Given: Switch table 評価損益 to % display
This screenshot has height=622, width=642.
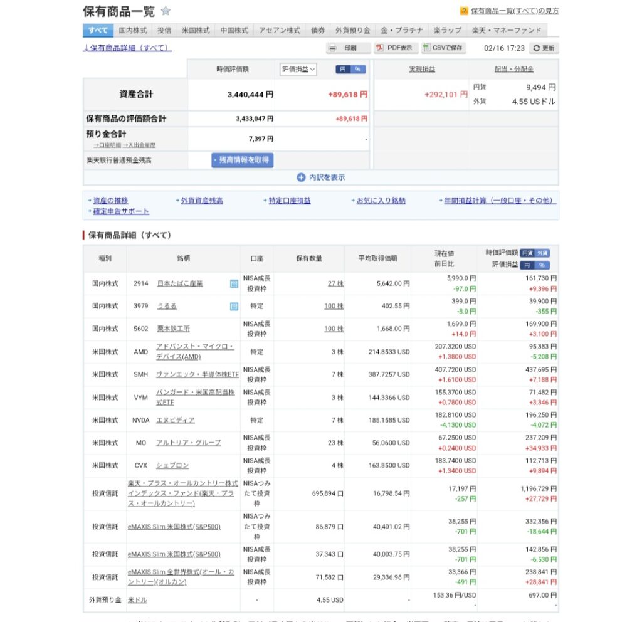Looking at the screenshot, I should pyautogui.click(x=543, y=265).
